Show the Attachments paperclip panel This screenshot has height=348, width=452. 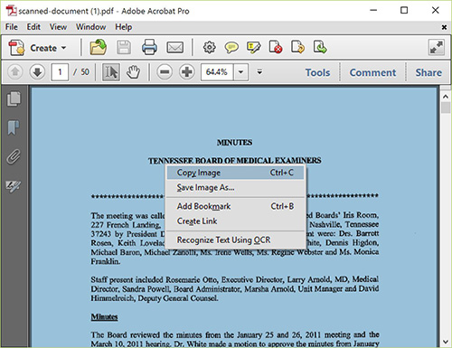(x=14, y=156)
